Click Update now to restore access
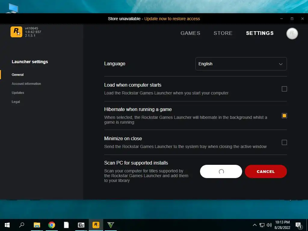Image resolution: width=308 pixels, height=231 pixels. click(x=172, y=19)
